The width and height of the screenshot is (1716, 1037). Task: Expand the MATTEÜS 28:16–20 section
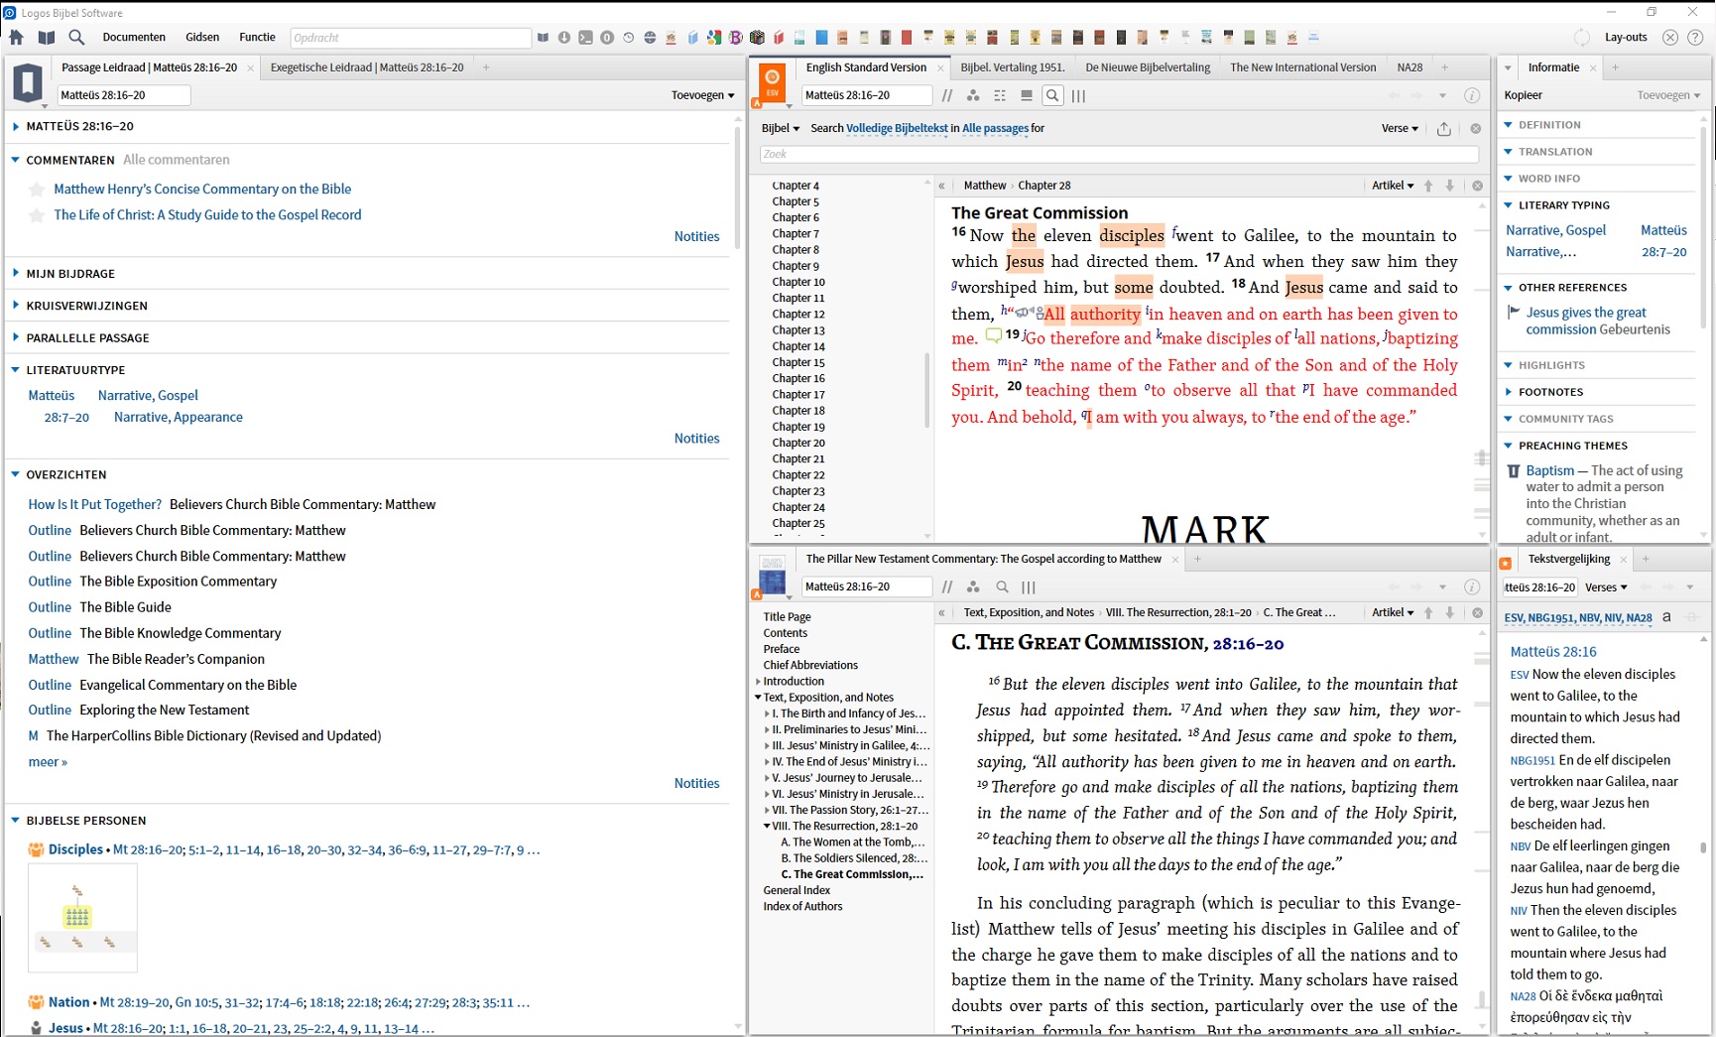pyautogui.click(x=16, y=126)
